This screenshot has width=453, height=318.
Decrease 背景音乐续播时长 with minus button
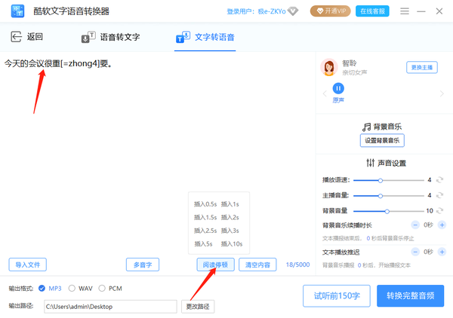[415, 225]
